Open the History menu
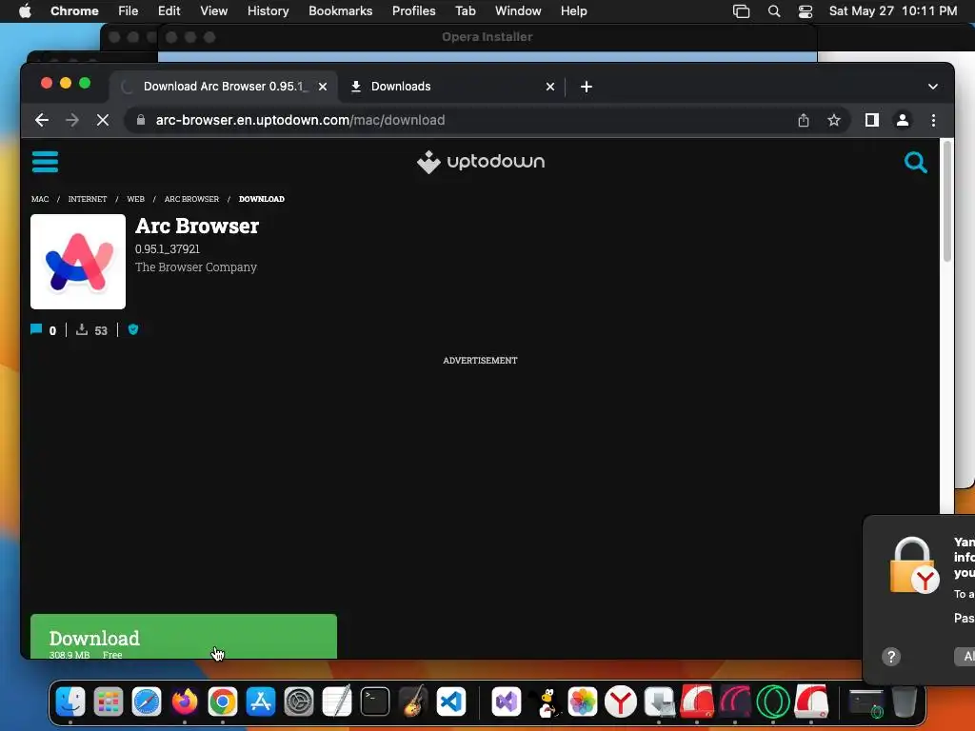The height and width of the screenshot is (731, 975). point(268,10)
